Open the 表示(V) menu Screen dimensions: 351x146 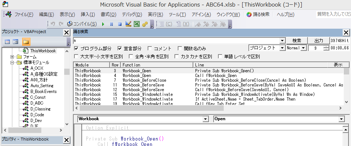67,15
